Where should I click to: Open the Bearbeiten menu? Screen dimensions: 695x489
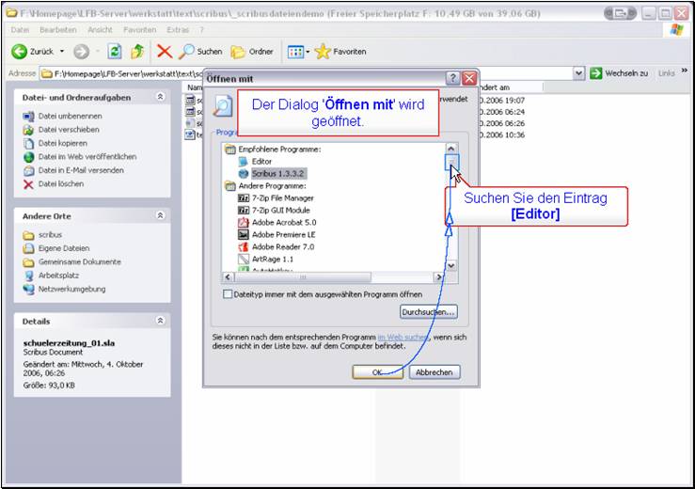click(x=56, y=30)
